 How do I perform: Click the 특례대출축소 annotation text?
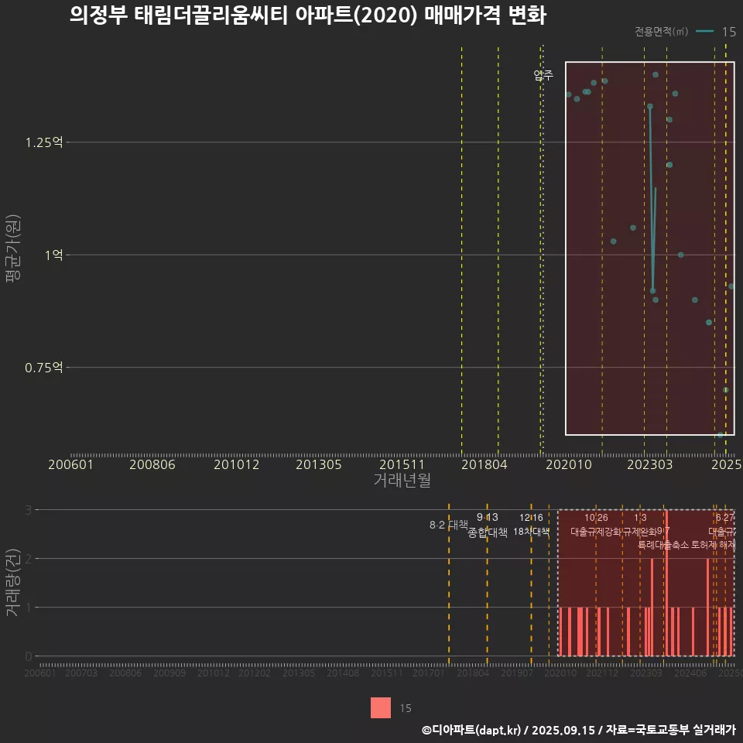tap(663, 545)
